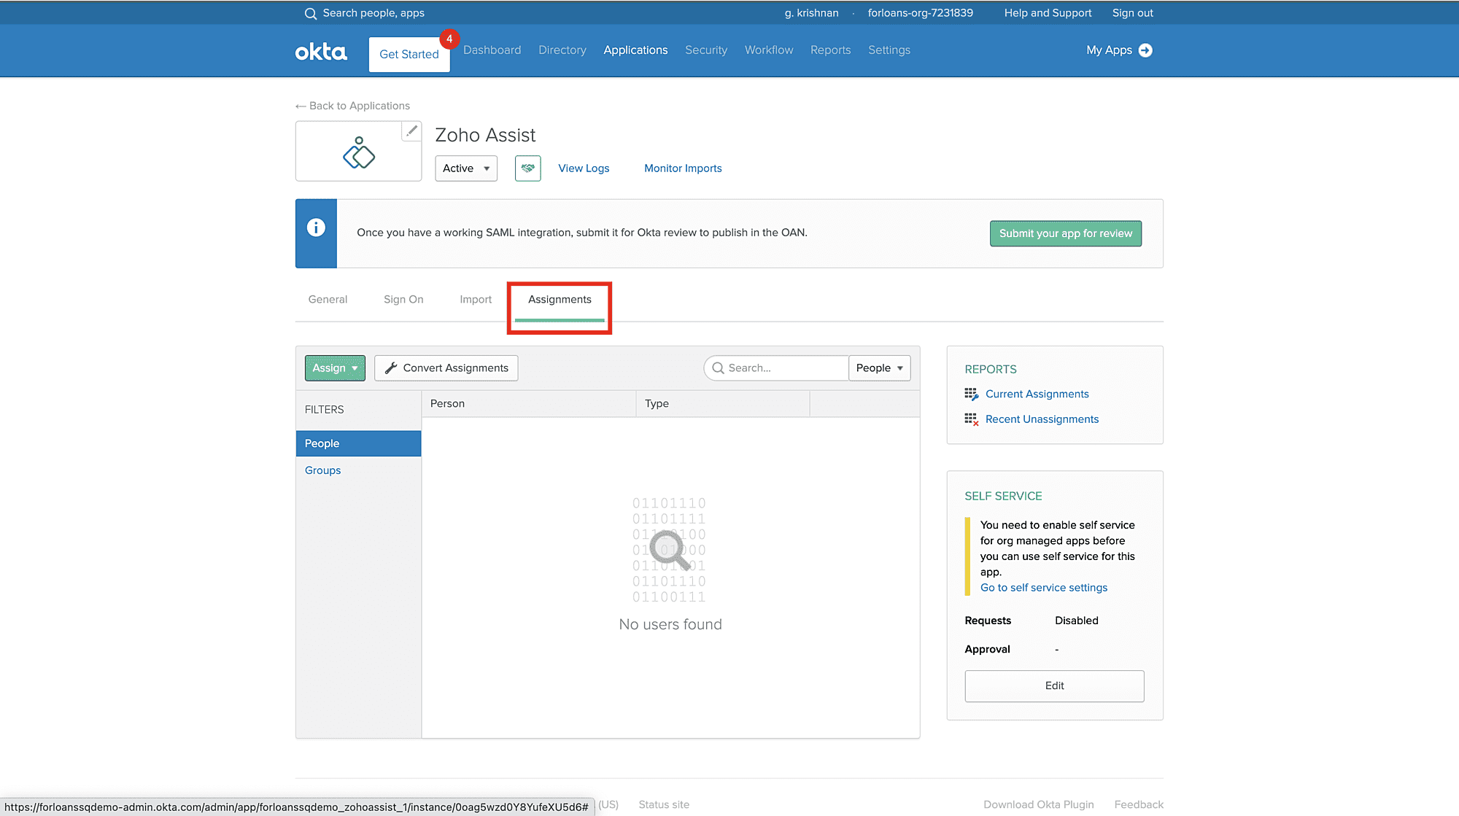The width and height of the screenshot is (1459, 816).
Task: Click the Recent Unassignments report icon
Action: pyautogui.click(x=971, y=419)
